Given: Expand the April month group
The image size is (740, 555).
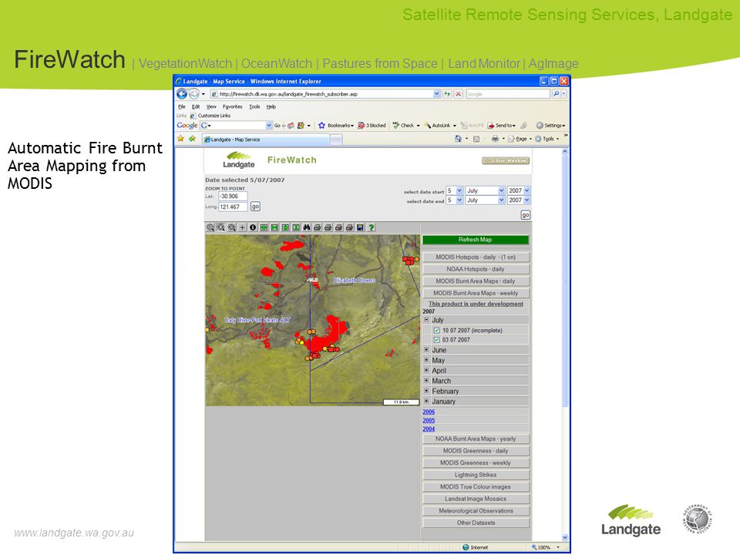Looking at the screenshot, I should click(x=426, y=371).
